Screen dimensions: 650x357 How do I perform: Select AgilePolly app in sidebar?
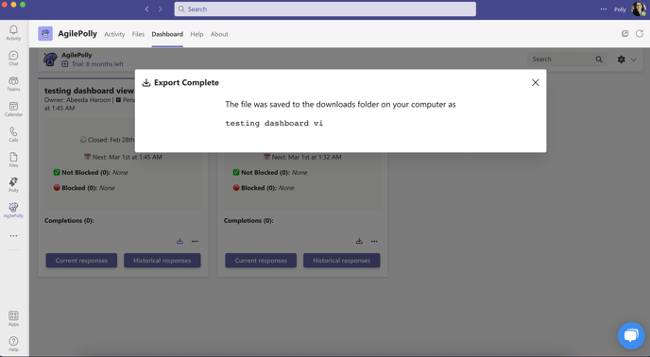[13, 210]
